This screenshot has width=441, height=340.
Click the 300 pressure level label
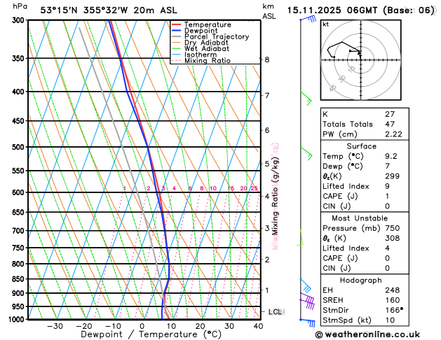pyautogui.click(x=20, y=20)
